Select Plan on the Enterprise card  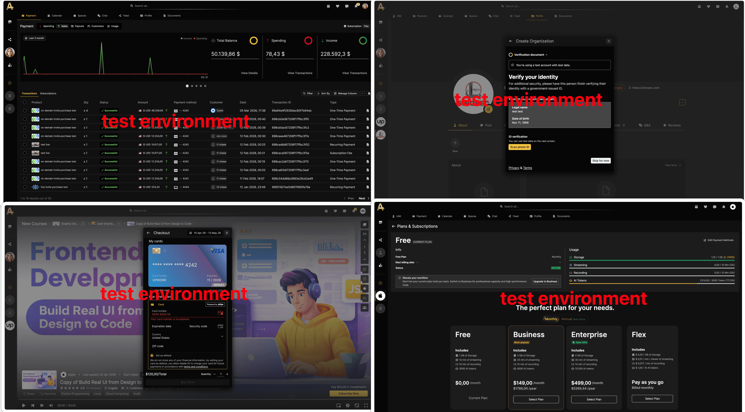click(x=594, y=399)
